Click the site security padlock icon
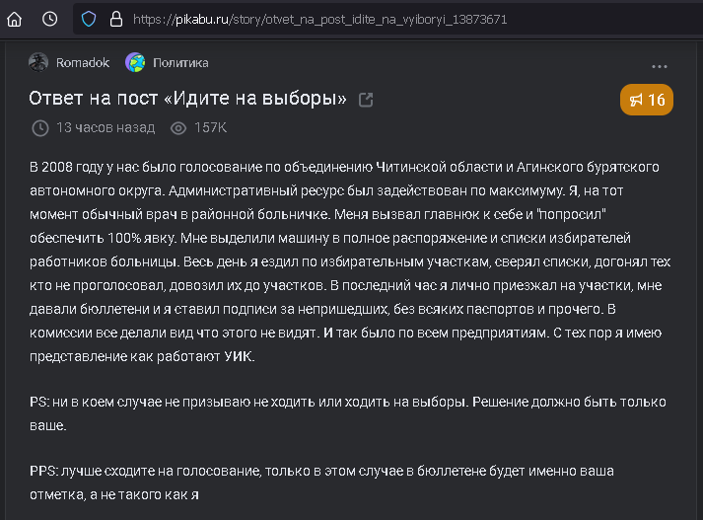Screen dimensions: 703x520 coord(115,19)
